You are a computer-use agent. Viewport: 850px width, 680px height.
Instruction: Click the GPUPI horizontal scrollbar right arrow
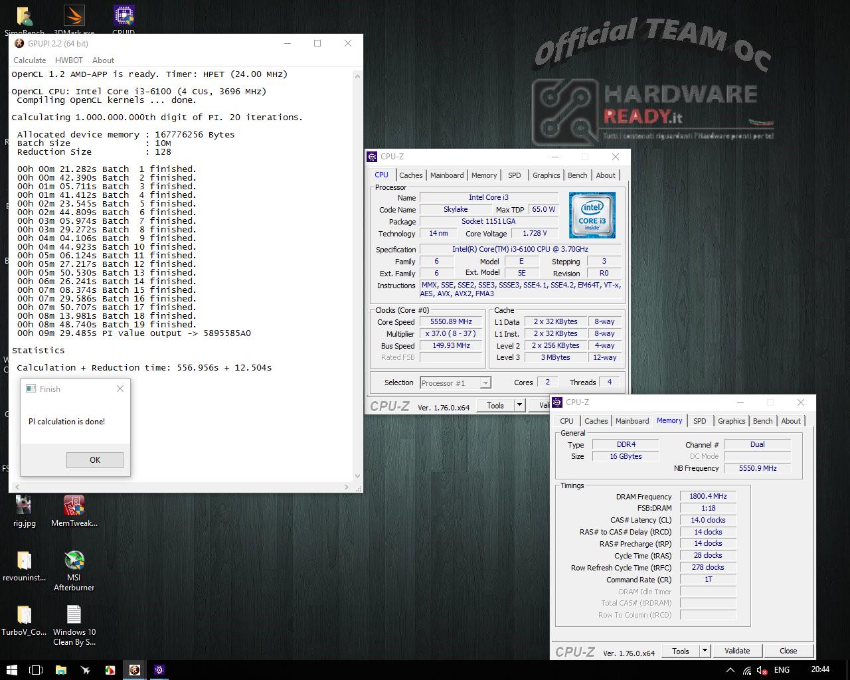tap(347, 487)
